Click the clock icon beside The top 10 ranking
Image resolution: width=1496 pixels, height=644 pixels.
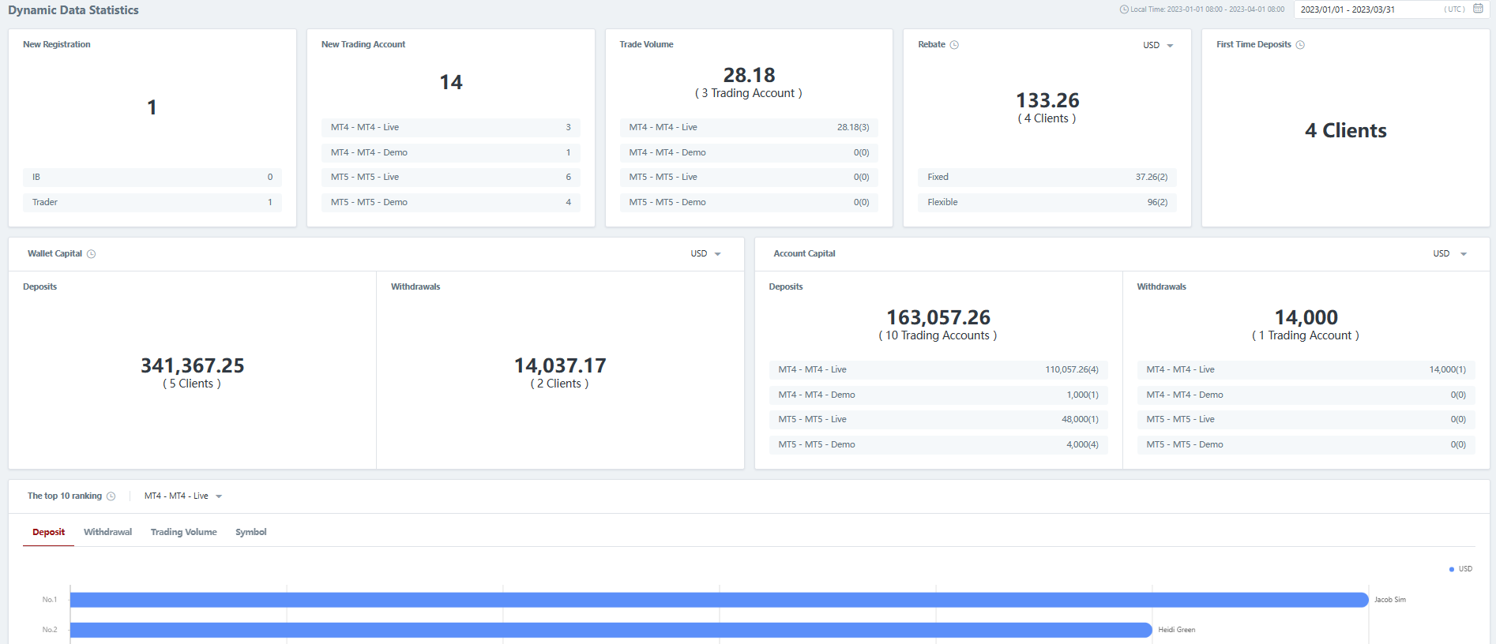pos(111,496)
